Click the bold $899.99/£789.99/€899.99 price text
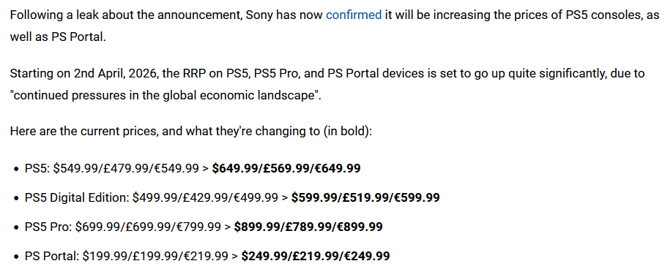This screenshot has width=665, height=280. (x=308, y=227)
